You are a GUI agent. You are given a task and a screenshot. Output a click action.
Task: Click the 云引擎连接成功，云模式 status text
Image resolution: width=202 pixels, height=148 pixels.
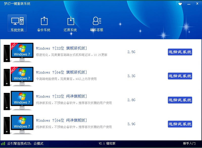25,143
